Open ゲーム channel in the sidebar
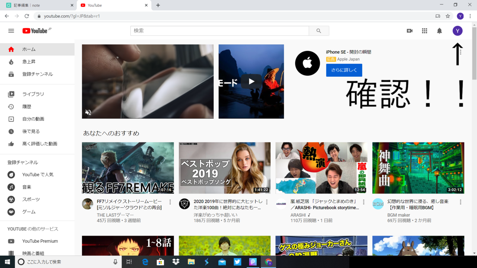This screenshot has height=268, width=477. [x=37, y=212]
